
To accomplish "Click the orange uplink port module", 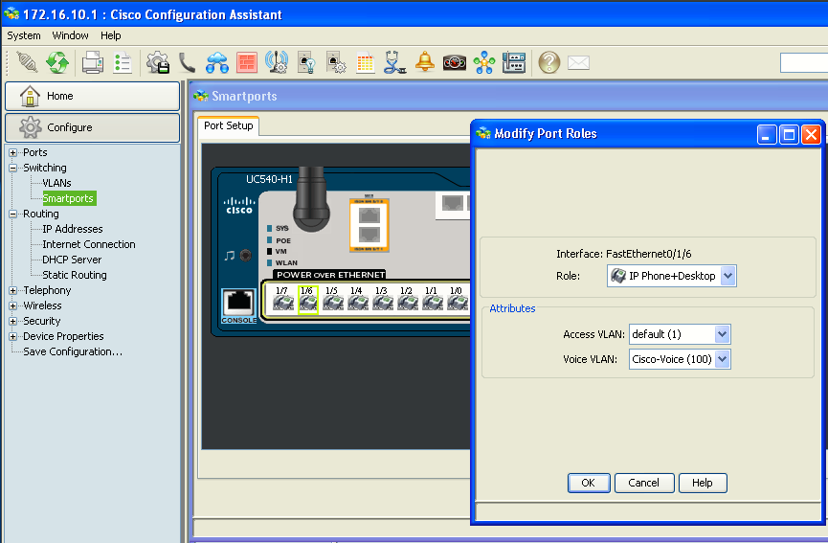I will pos(369,225).
